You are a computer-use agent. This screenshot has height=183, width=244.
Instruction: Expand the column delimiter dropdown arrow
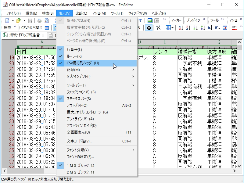173,27
